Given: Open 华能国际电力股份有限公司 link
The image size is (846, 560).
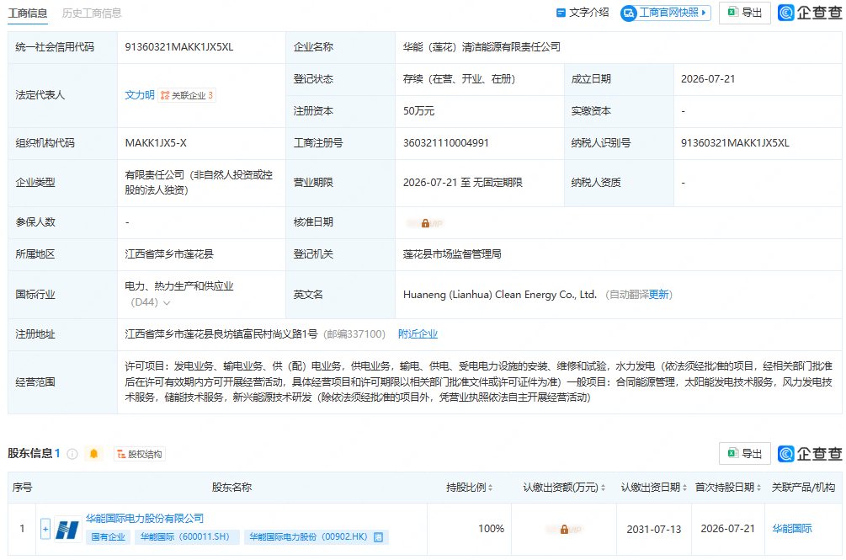Looking at the screenshot, I should (145, 519).
